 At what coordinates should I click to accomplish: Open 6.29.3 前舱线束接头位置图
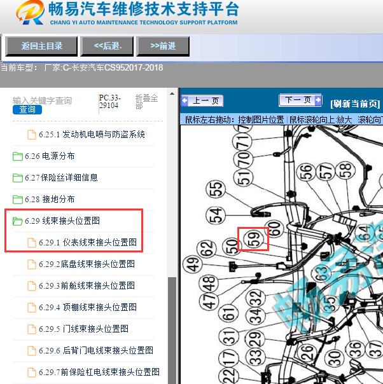tap(87, 285)
